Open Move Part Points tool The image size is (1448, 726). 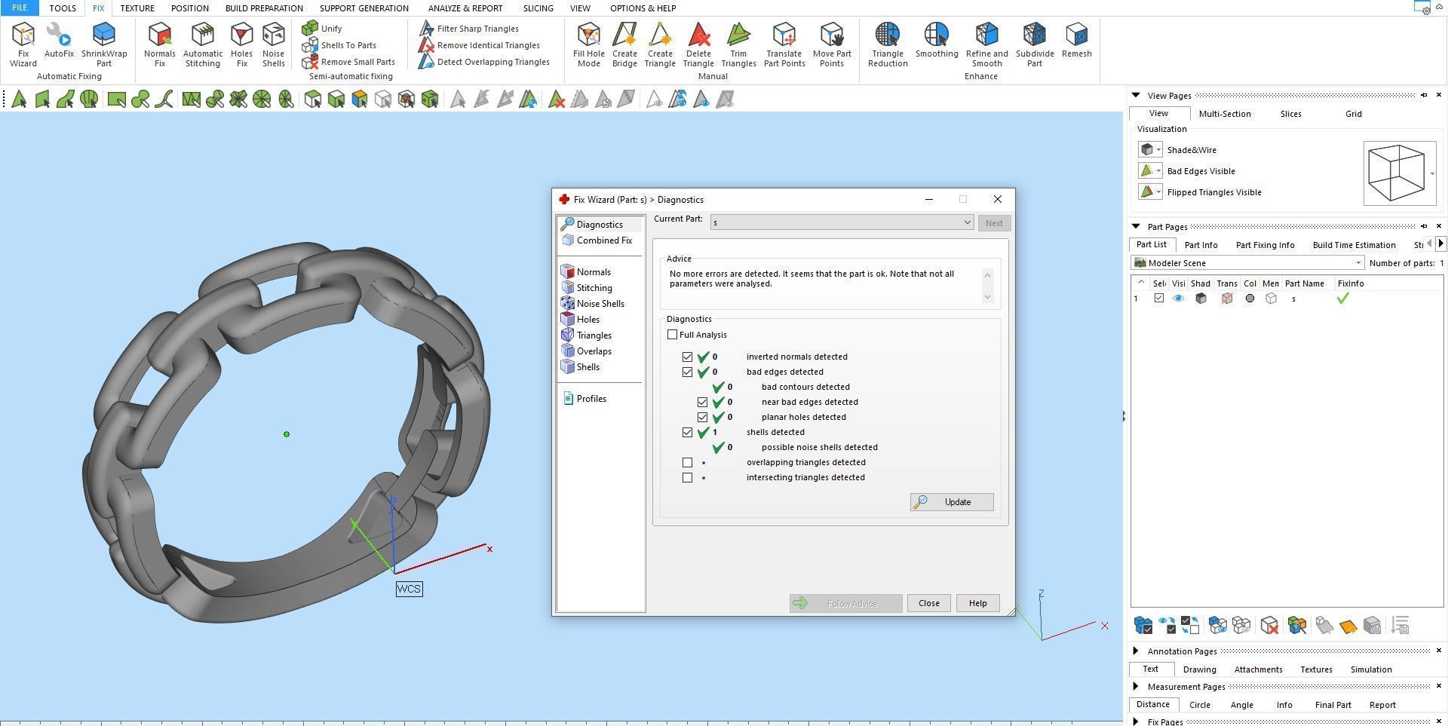832,45
